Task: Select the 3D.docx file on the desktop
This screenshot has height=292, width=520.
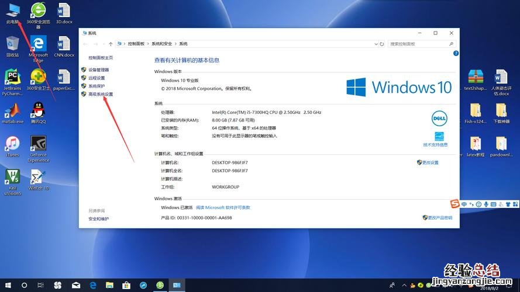Action: (64, 13)
